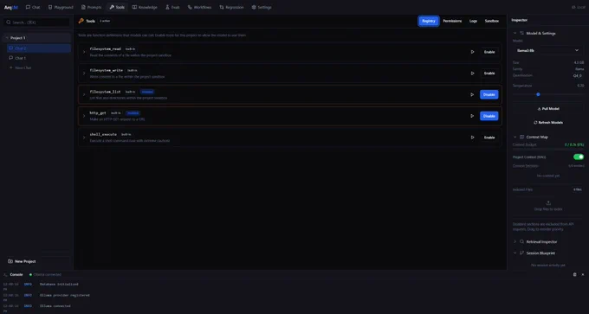Screen dimensions: 589x314
Task: Expand shell_execute tool details
Action: 84,138
